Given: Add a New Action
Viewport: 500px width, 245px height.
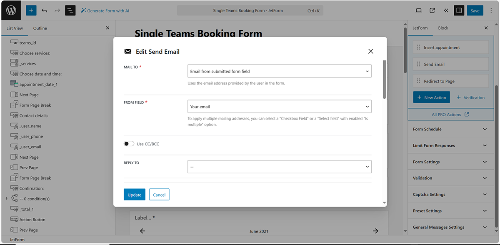Looking at the screenshot, I should tap(431, 97).
